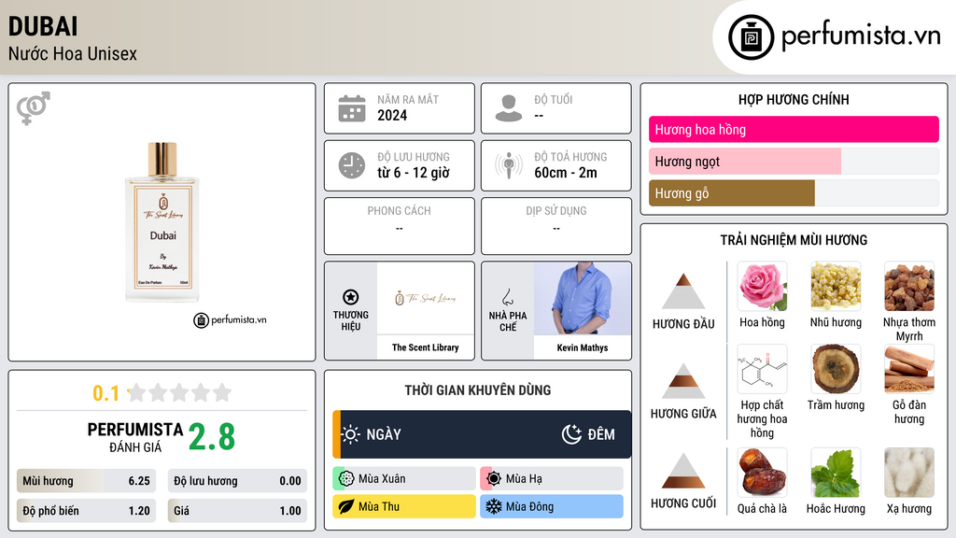Click the Gỗ đàn hương sandalwood image
The image size is (956, 538).
click(909, 368)
